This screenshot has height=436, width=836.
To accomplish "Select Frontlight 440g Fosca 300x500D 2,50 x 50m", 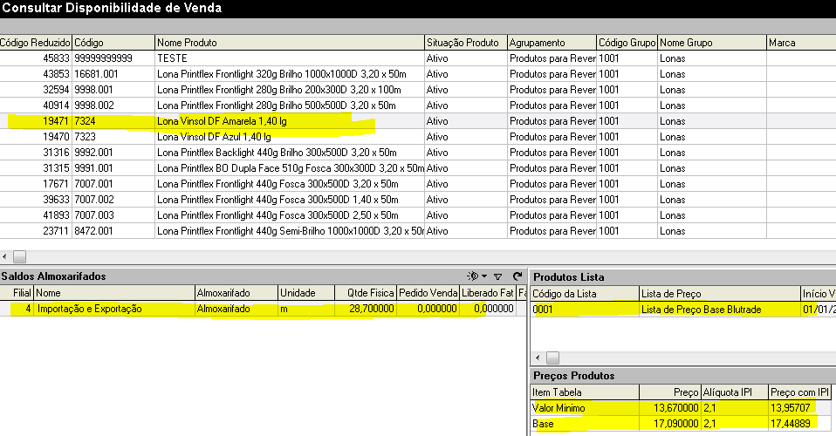I will (x=418, y=215).
